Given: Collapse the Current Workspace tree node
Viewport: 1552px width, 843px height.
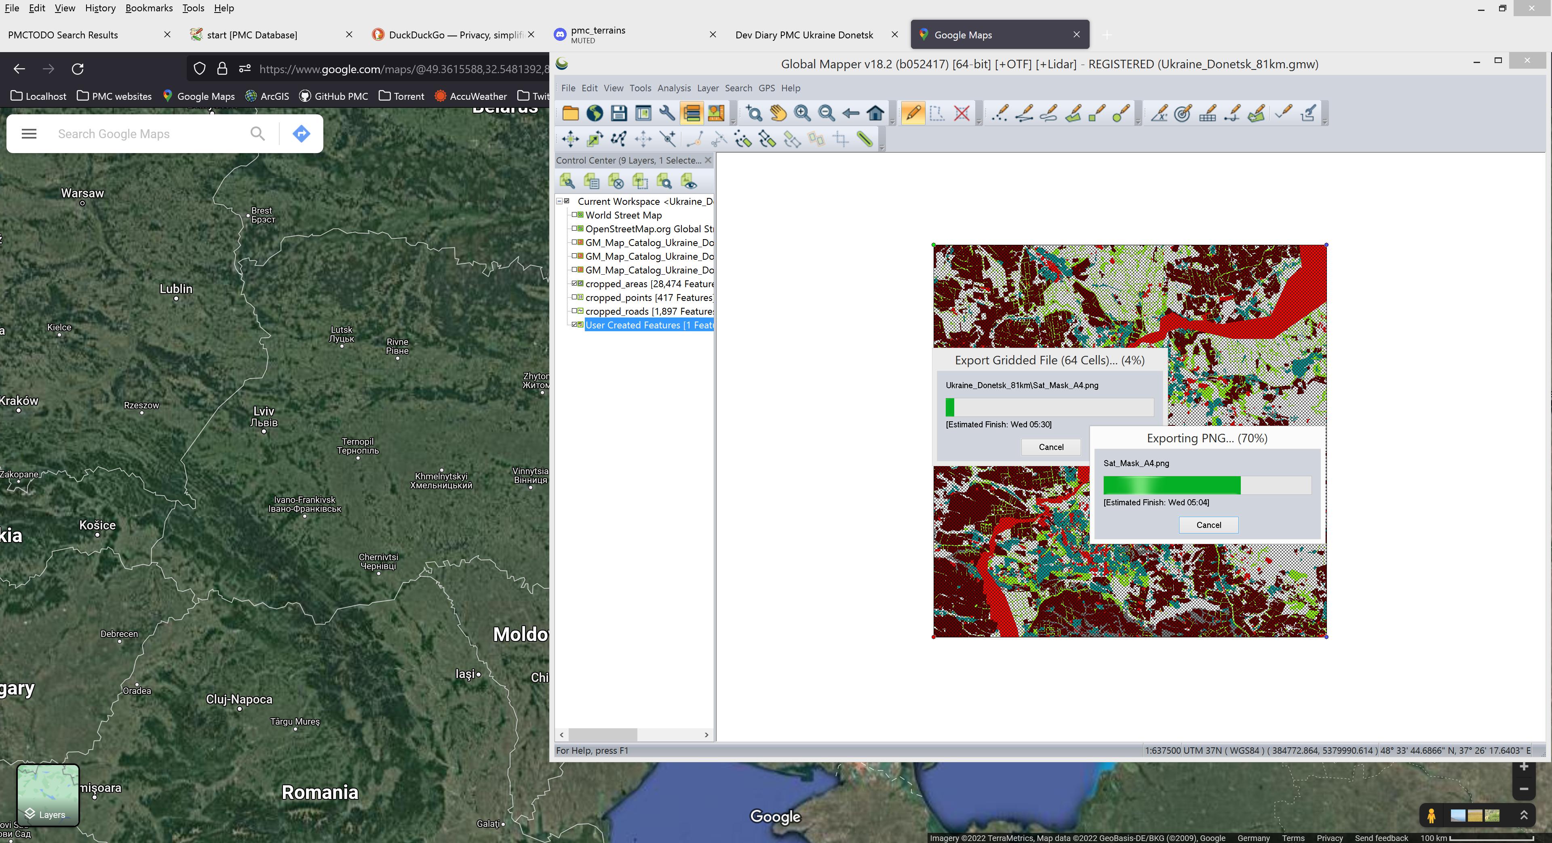Looking at the screenshot, I should click(x=559, y=201).
